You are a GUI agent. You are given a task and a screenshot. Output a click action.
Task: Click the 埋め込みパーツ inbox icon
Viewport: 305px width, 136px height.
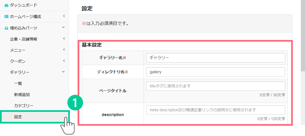pyautogui.click(x=6, y=28)
